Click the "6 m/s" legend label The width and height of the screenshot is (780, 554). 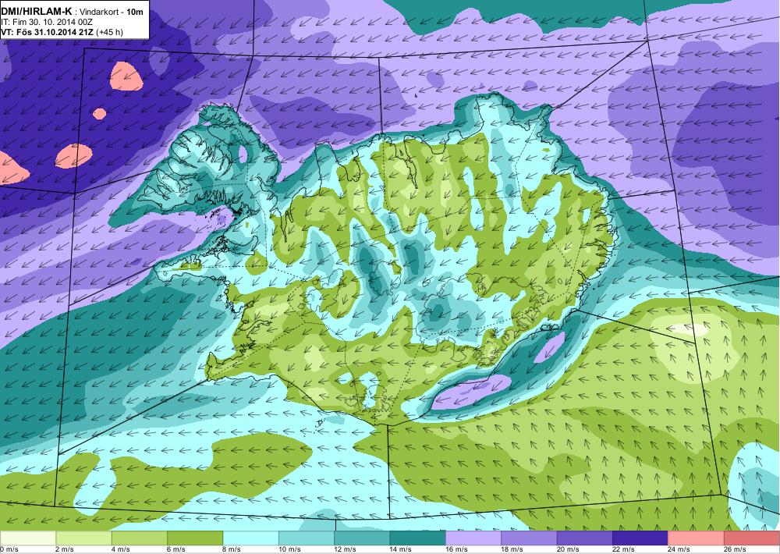[176, 549]
